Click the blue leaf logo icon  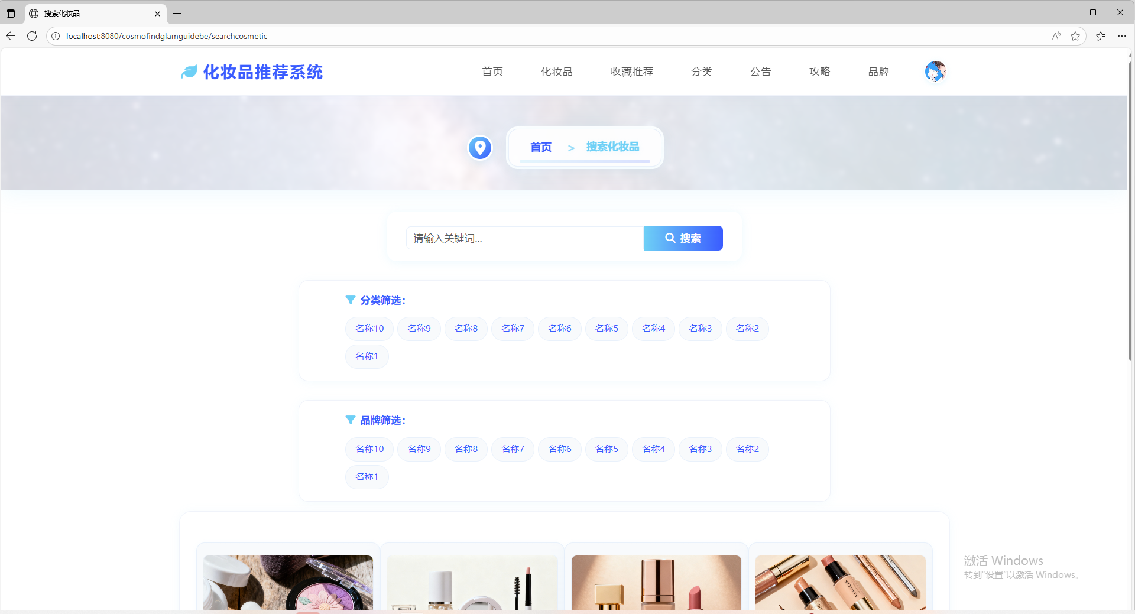[189, 72]
